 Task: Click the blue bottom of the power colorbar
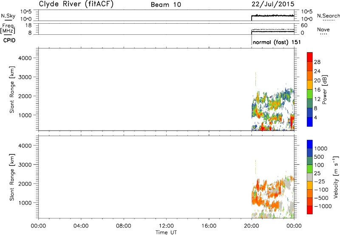point(310,122)
